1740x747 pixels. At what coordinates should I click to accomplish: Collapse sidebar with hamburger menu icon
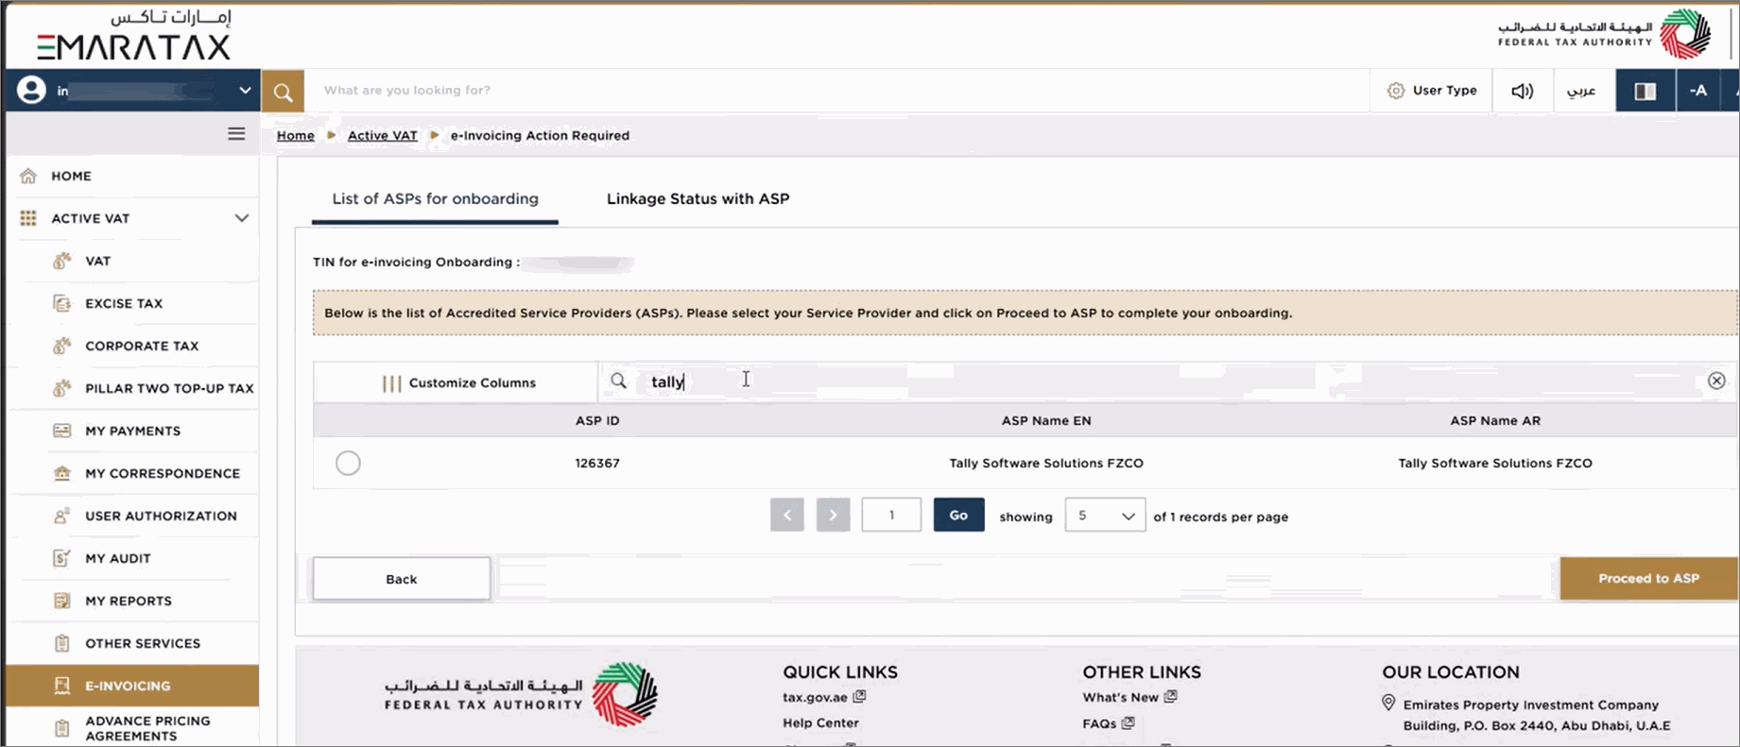tap(236, 134)
